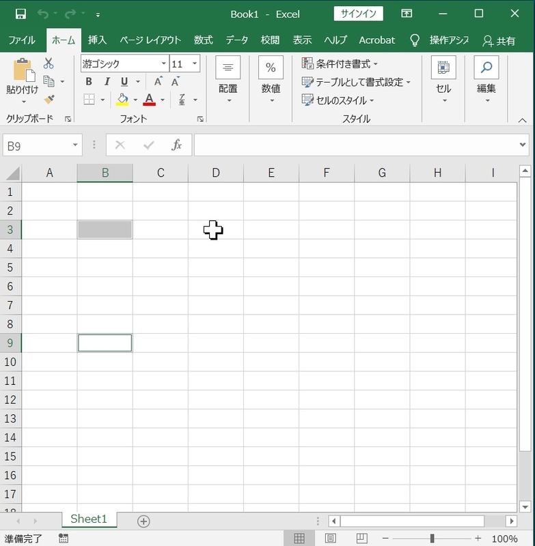Open the セル cells group

[x=443, y=80]
